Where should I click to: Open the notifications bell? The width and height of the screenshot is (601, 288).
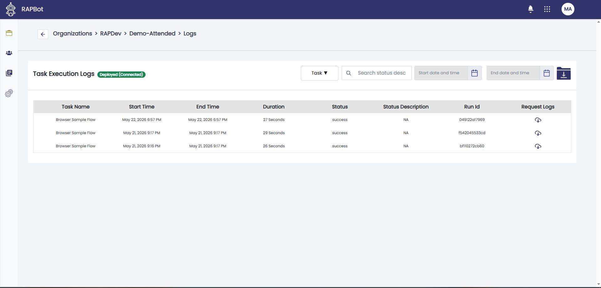click(531, 9)
